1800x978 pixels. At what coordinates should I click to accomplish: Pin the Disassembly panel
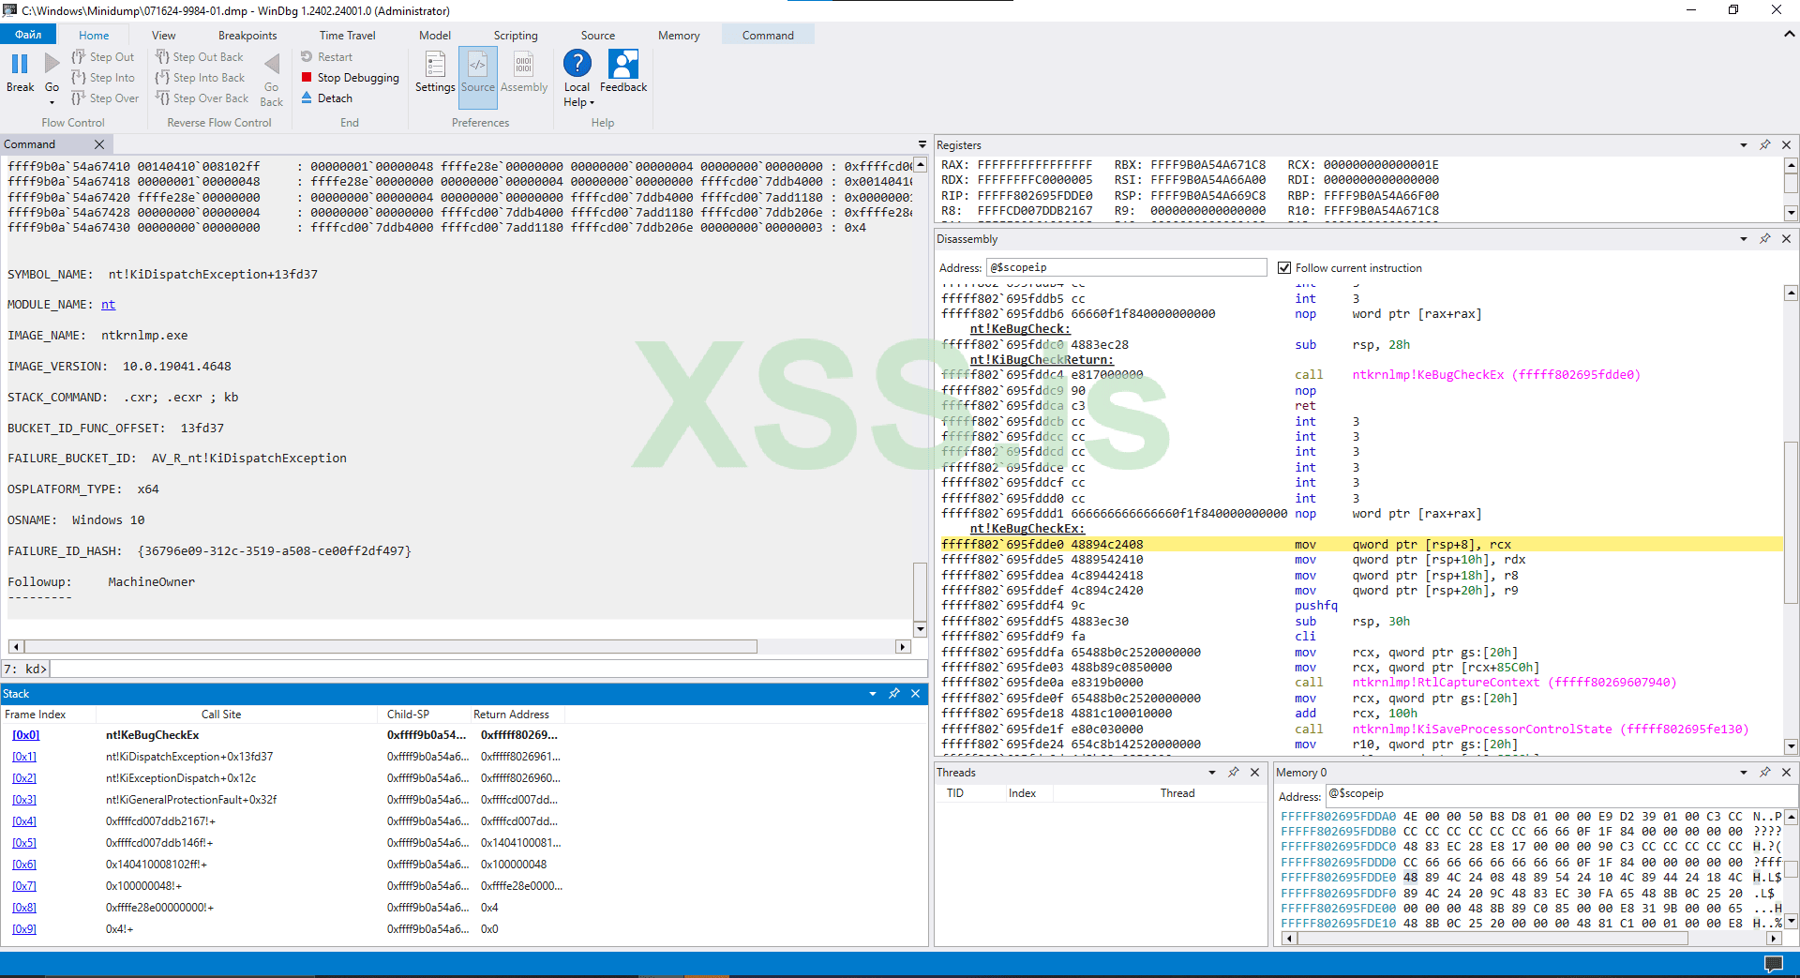coord(1765,239)
